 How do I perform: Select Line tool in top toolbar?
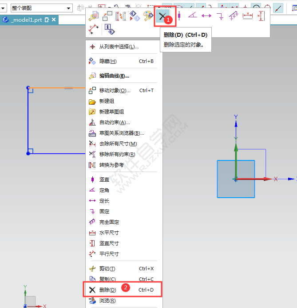pyautogui.click(x=278, y=8)
